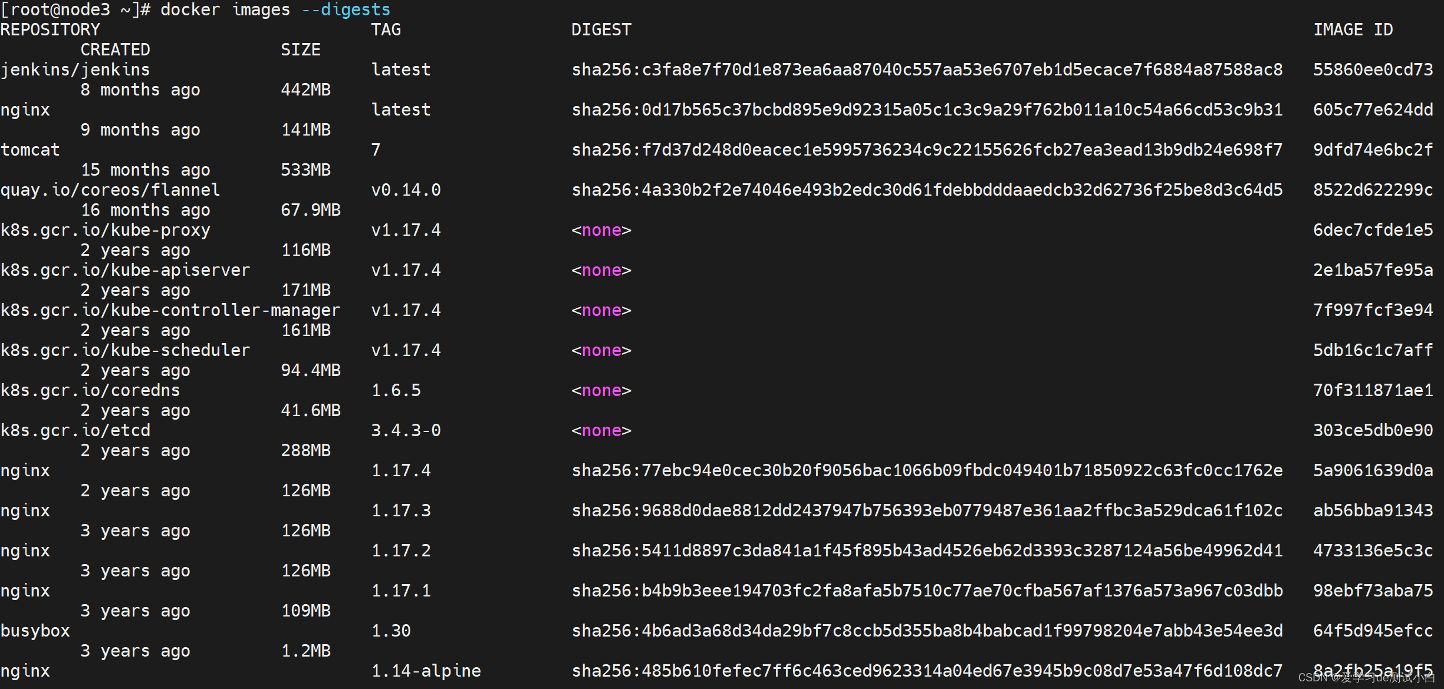The height and width of the screenshot is (689, 1444).
Task: Click image ID ab56bba91343
Action: click(1373, 511)
